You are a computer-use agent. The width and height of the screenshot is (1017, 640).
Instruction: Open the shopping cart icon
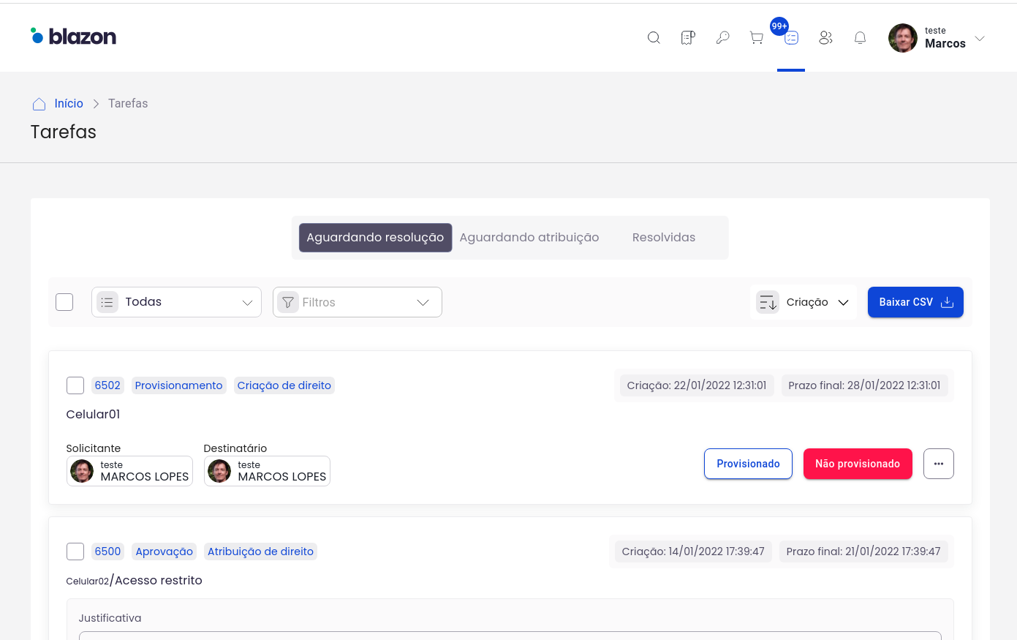[x=757, y=38]
